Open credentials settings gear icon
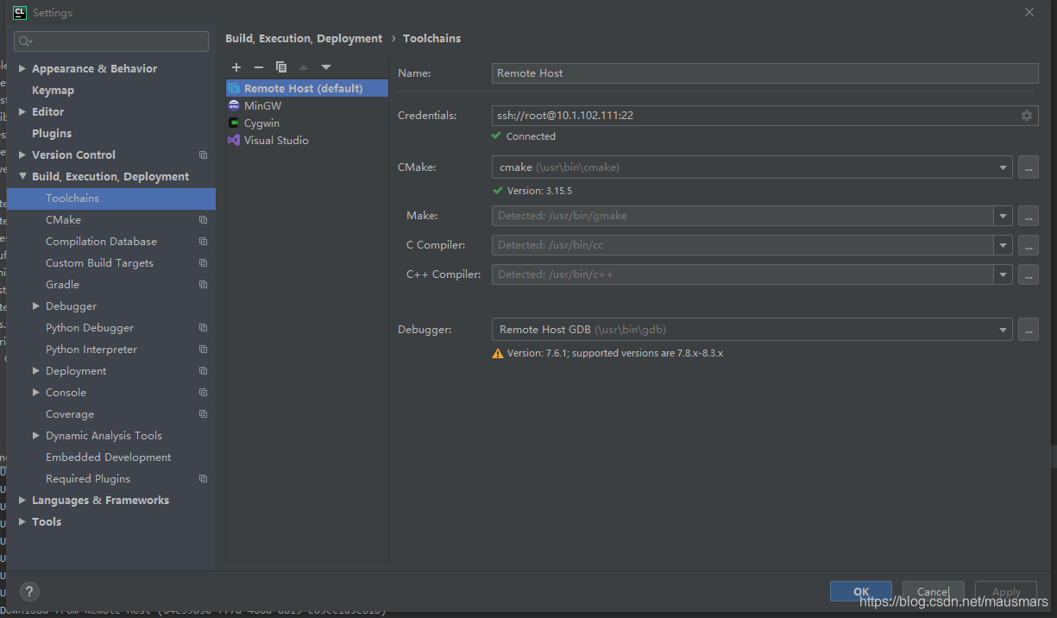Viewport: 1057px width, 618px height. pyautogui.click(x=1027, y=116)
